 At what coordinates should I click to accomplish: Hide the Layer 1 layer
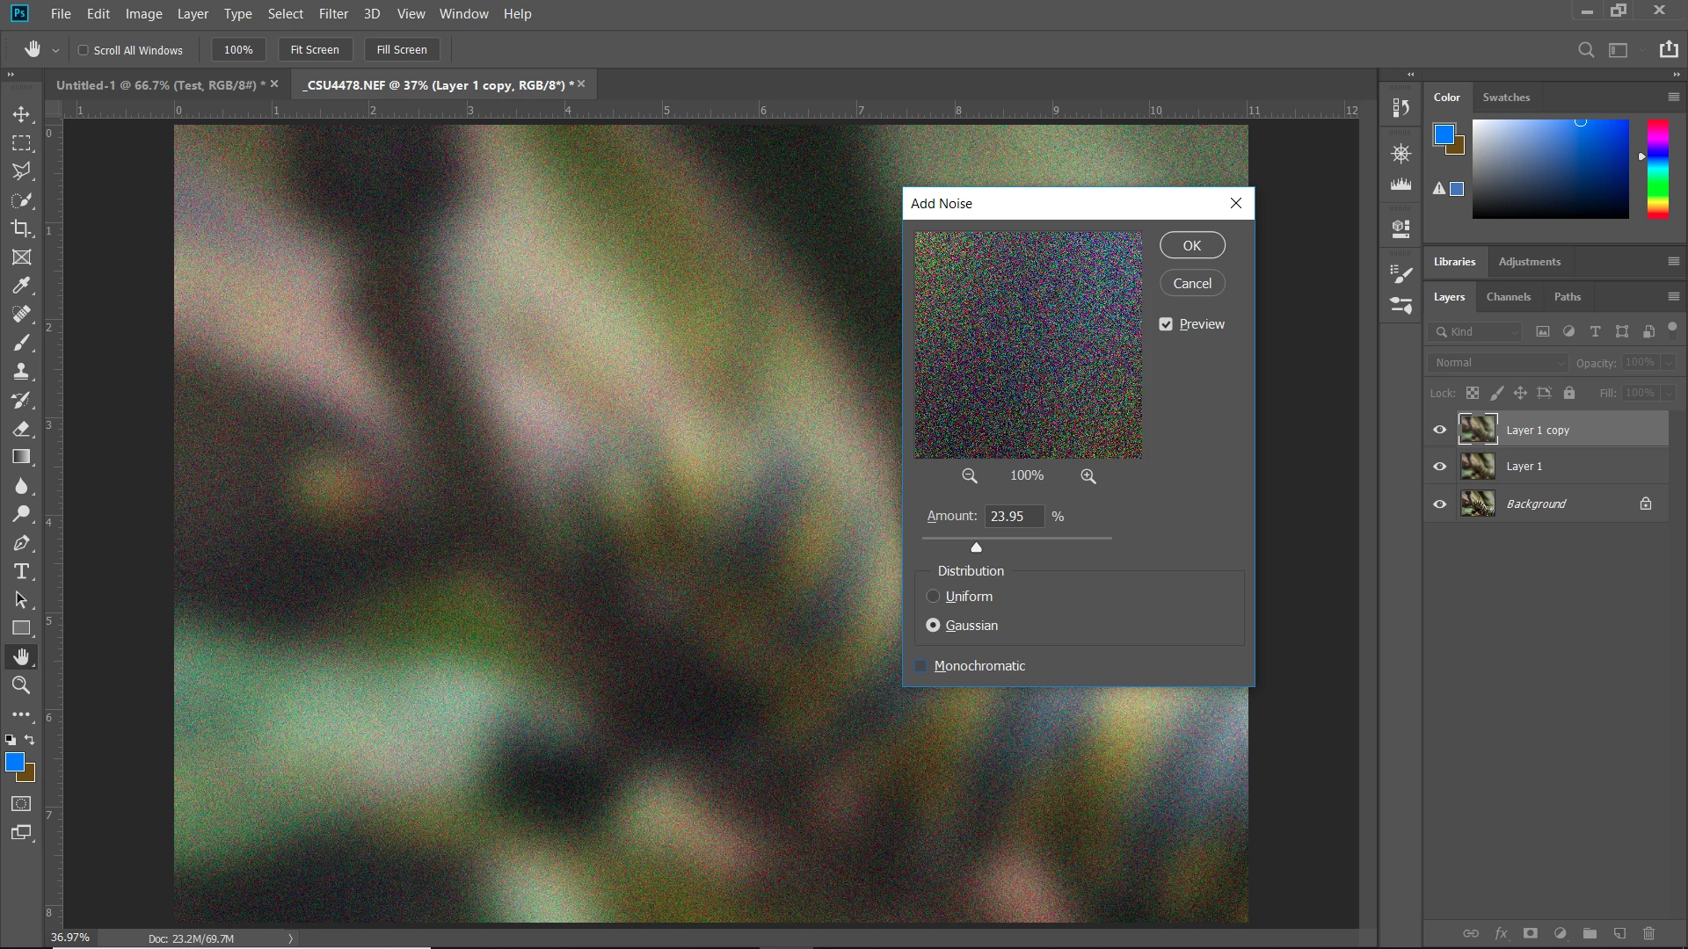coord(1439,467)
